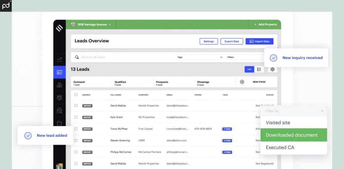This screenshot has height=169, width=344.
Task: Click the colorful avatar at sidebar bottom
Action: 59,166
